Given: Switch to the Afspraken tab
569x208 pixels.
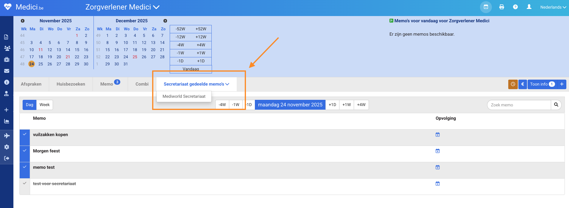Looking at the screenshot, I should pyautogui.click(x=31, y=84).
